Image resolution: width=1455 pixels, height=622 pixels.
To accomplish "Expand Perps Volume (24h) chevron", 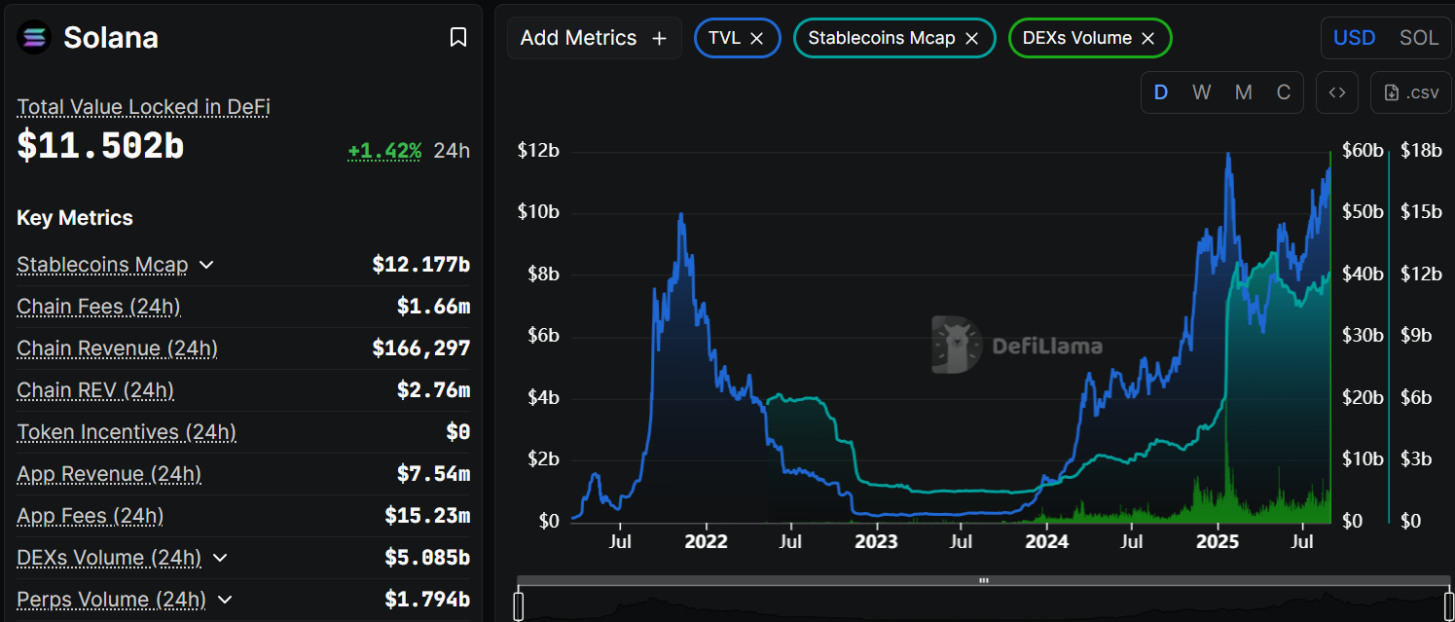I will click(225, 600).
